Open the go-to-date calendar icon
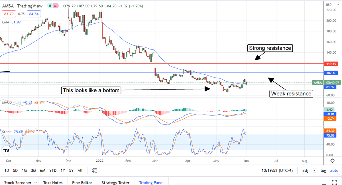The width and height of the screenshot is (342, 185). [x=95, y=170]
